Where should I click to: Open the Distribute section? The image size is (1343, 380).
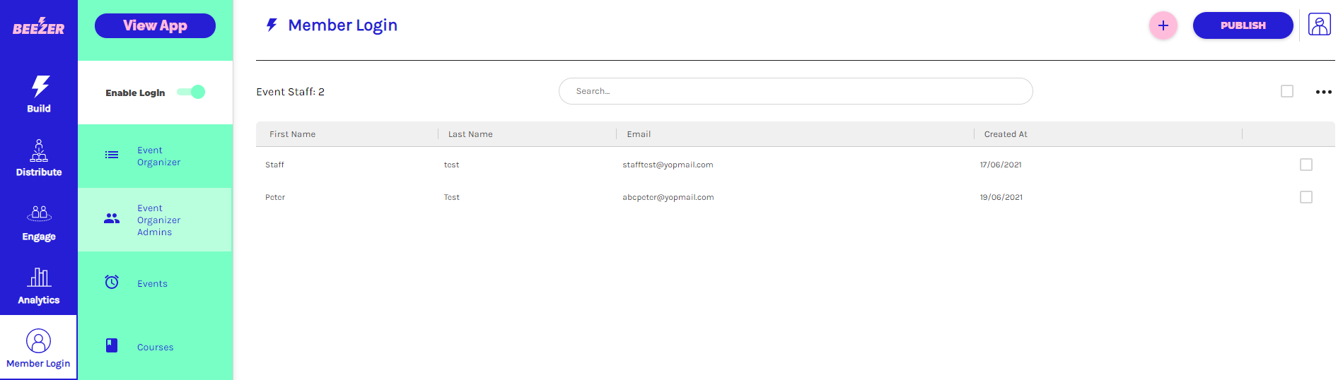coord(39,158)
